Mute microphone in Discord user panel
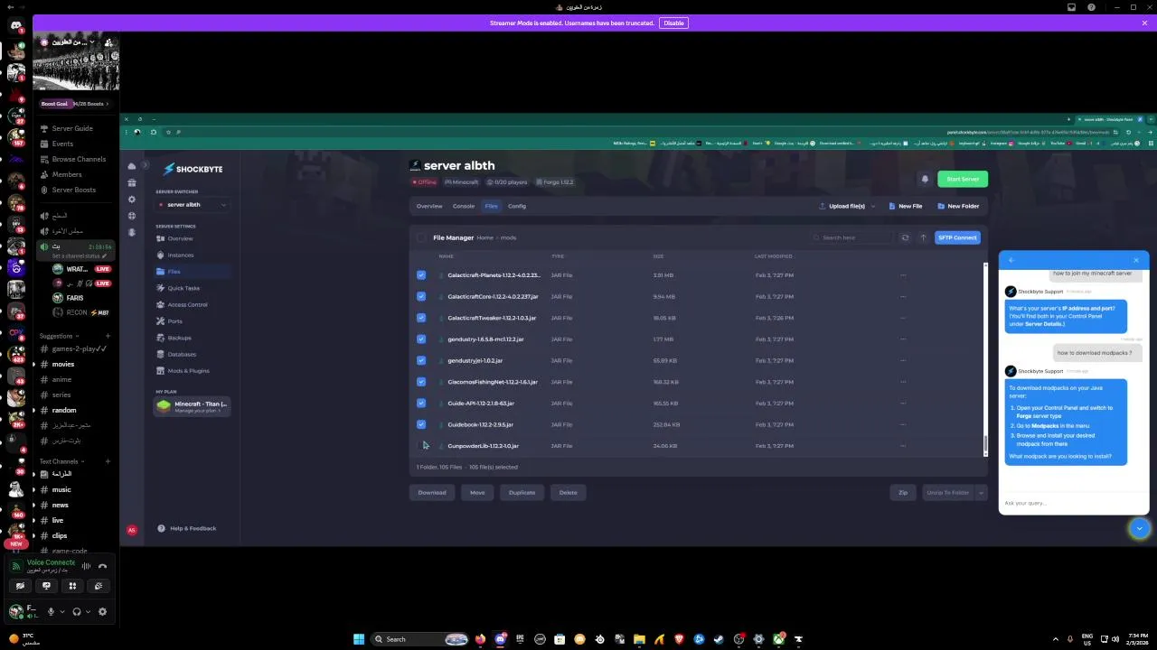 pyautogui.click(x=51, y=611)
